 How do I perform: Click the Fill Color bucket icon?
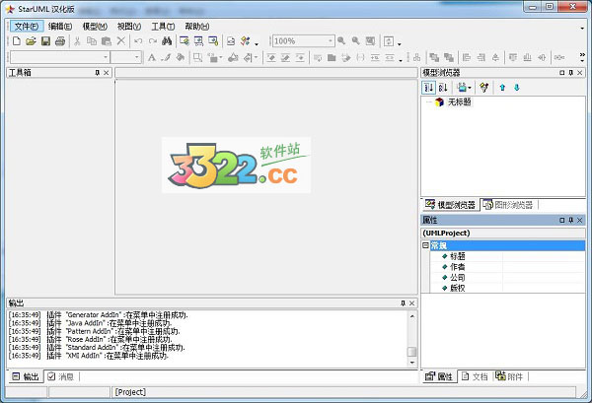pyautogui.click(x=181, y=58)
